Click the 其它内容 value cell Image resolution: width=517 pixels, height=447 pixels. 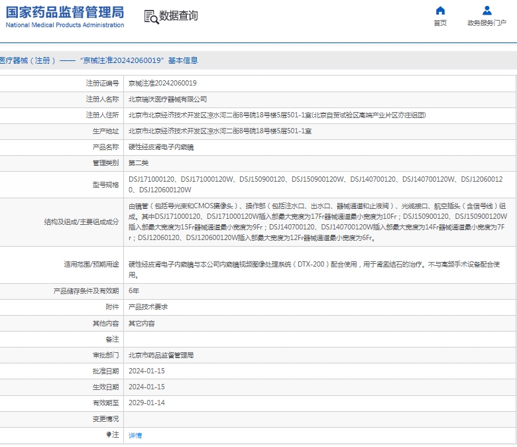[141, 324]
